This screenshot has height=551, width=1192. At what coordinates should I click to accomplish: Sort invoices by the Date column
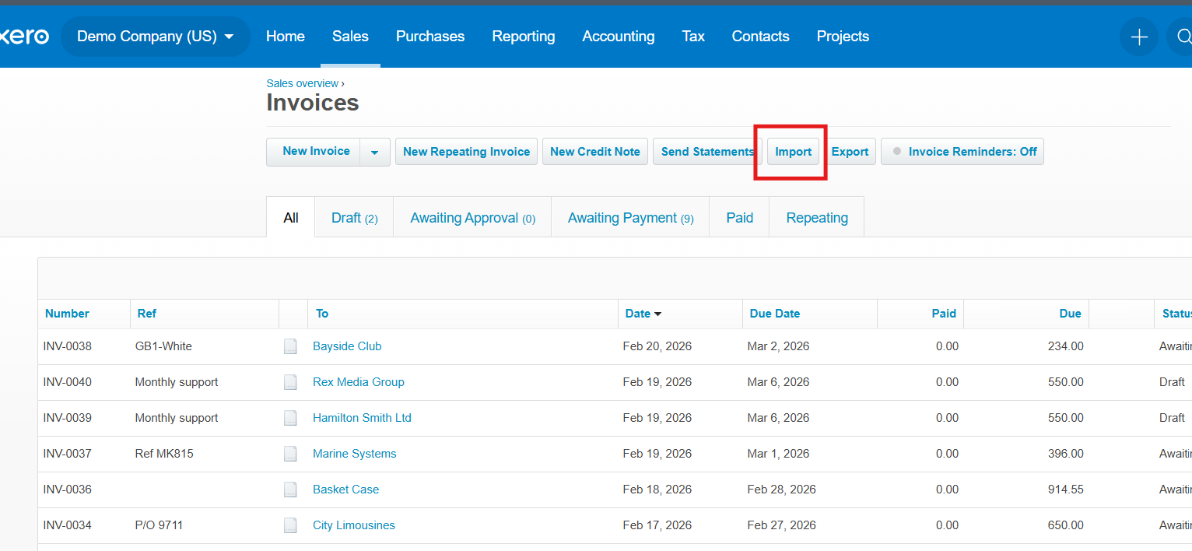click(x=643, y=314)
